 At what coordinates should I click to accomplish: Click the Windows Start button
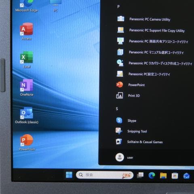(69, 175)
